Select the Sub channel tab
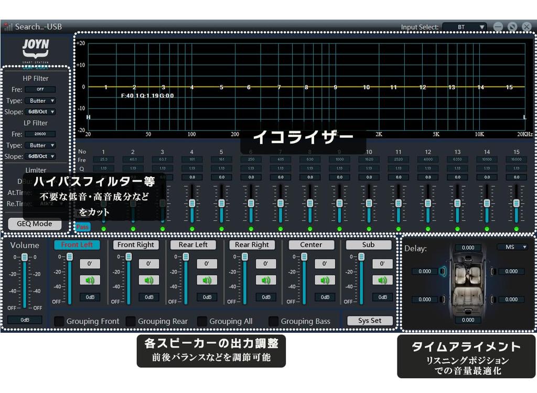Viewport: 537px width, 393px height. [369, 245]
